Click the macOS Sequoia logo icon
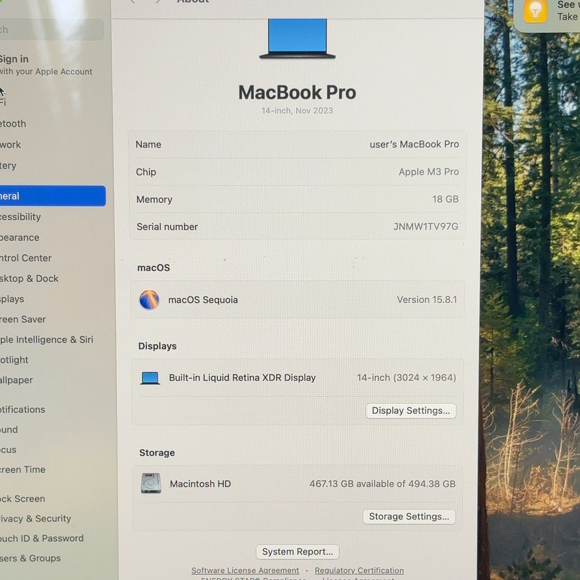Screen dimensions: 580x580 tap(149, 300)
